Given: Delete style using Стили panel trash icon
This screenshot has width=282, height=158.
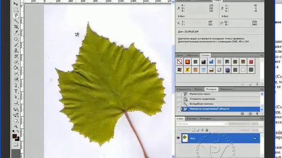Looking at the screenshot, I should point(257,84).
